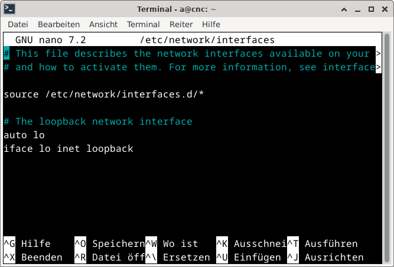The image size is (394, 267).
Task: Click the comment '# The loopback network interface'
Action: pos(98,122)
